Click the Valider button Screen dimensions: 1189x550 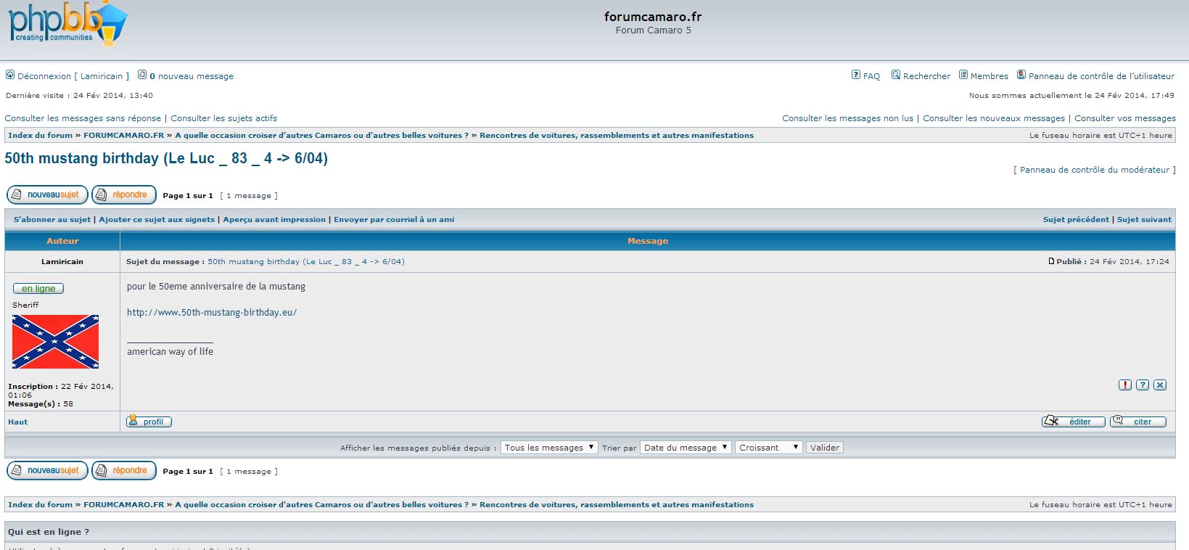point(824,448)
